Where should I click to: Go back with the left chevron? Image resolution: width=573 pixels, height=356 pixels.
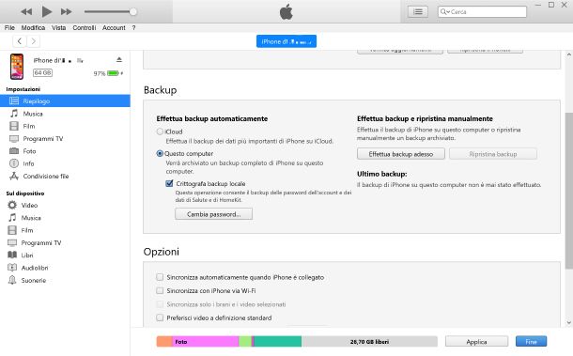click(x=20, y=41)
